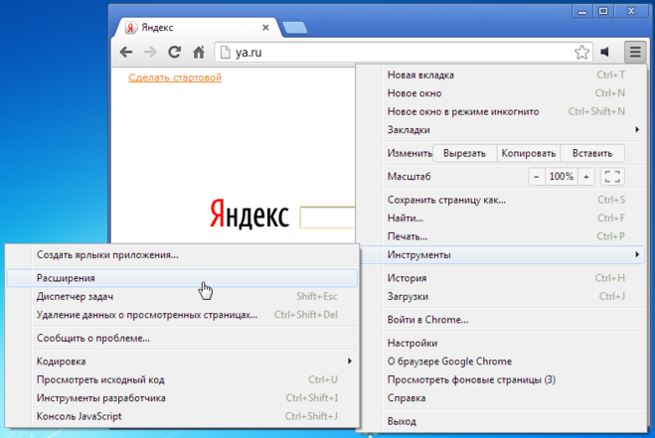Click the Chrome hamburger menu button
This screenshot has height=438, width=655.
coord(634,52)
